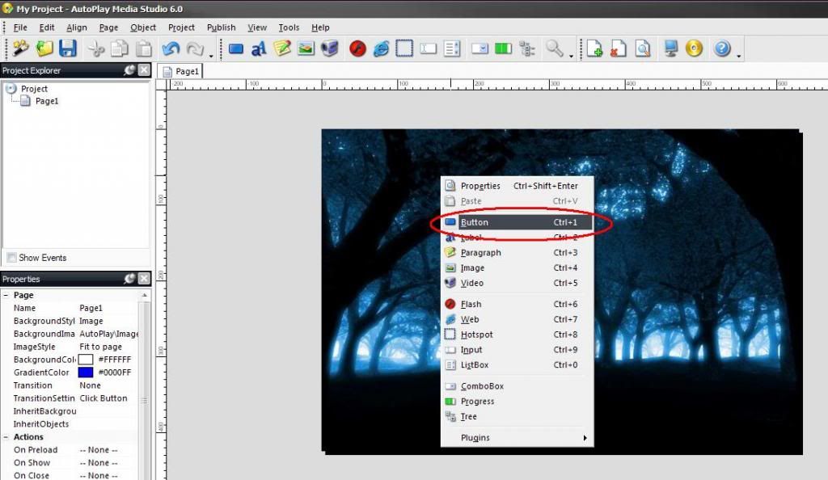The image size is (828, 480).
Task: Enable the Show Events checkbox
Action: [11, 258]
